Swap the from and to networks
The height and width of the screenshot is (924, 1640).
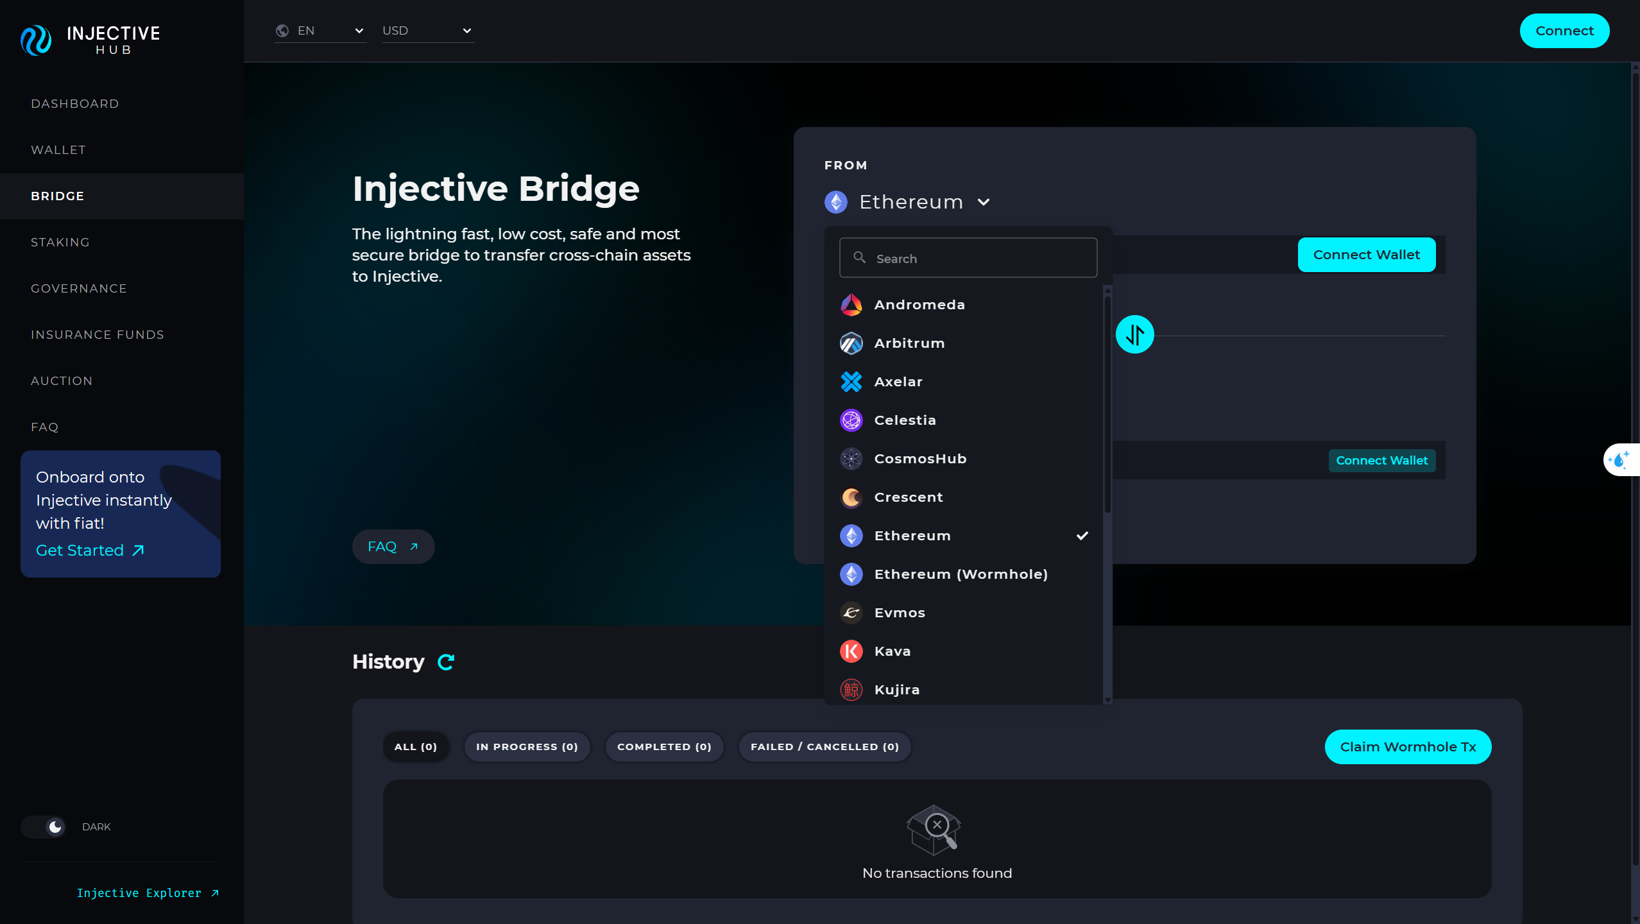[1134, 334]
